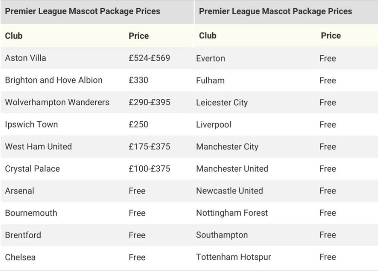Click the right table's Price column header
The width and height of the screenshot is (378, 272).
point(331,36)
